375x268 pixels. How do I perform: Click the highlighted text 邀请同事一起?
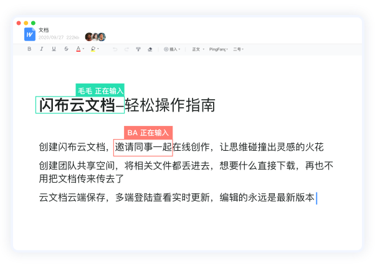[x=143, y=147]
